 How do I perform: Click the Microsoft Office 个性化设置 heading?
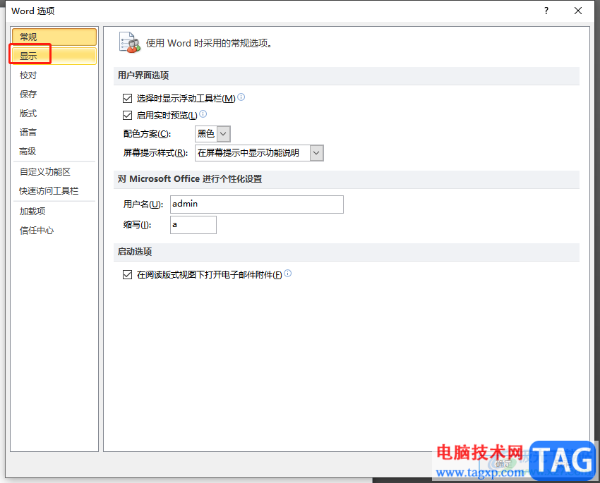coord(190,179)
